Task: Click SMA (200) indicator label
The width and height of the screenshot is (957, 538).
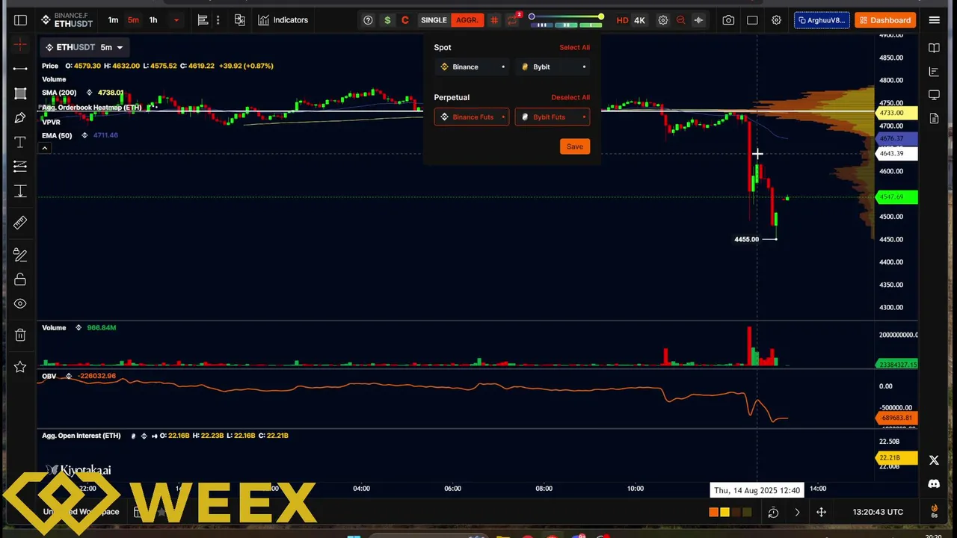Action: pos(59,93)
